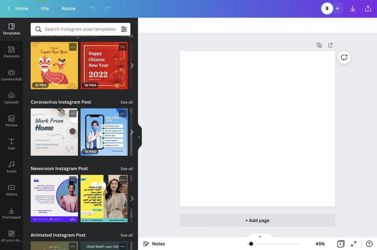
Task: Focus the template search field
Action: (80, 29)
